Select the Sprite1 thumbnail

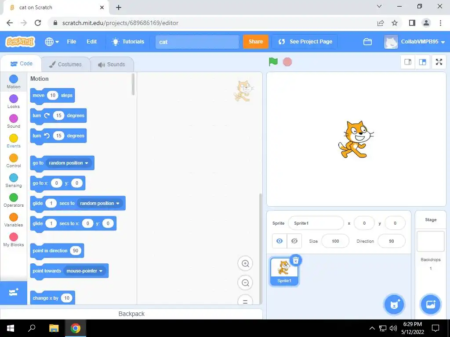284,271
